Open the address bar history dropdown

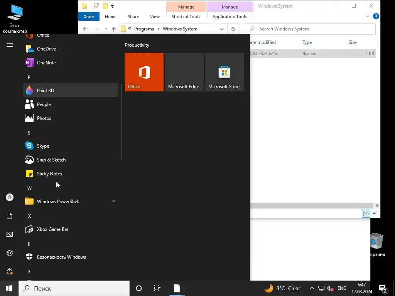tap(222, 29)
